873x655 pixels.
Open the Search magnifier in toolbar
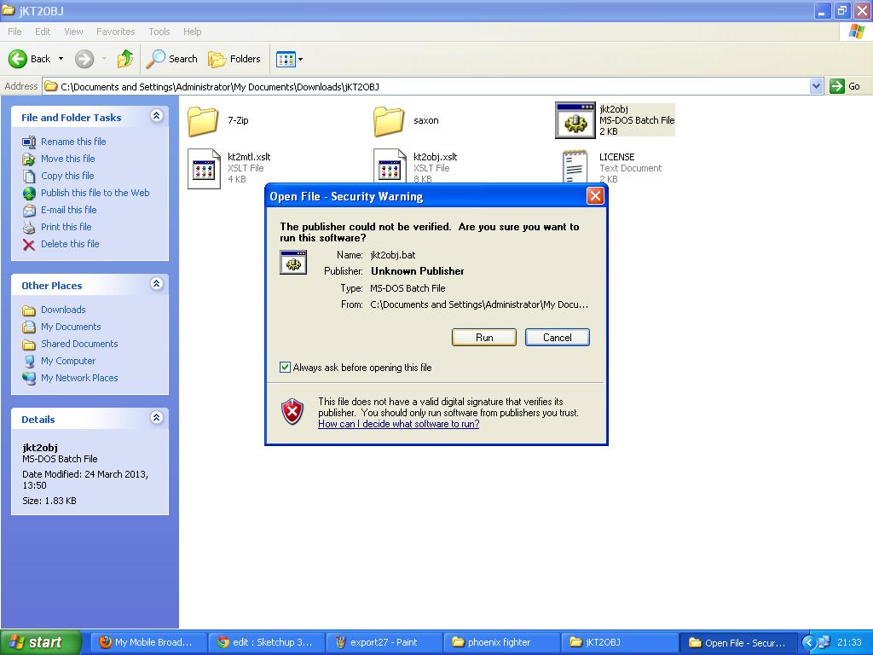(155, 59)
